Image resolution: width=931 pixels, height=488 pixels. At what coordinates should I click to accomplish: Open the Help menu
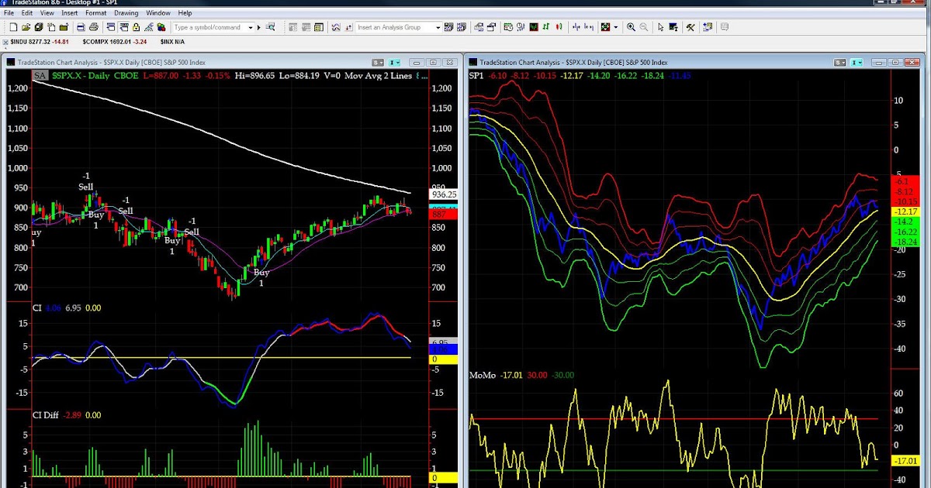(x=185, y=13)
